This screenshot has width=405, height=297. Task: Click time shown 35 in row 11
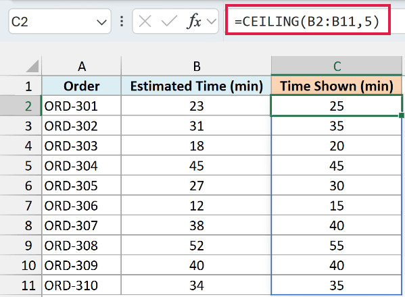(x=337, y=286)
